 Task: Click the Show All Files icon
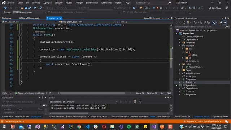pyautogui.click(x=209, y=22)
